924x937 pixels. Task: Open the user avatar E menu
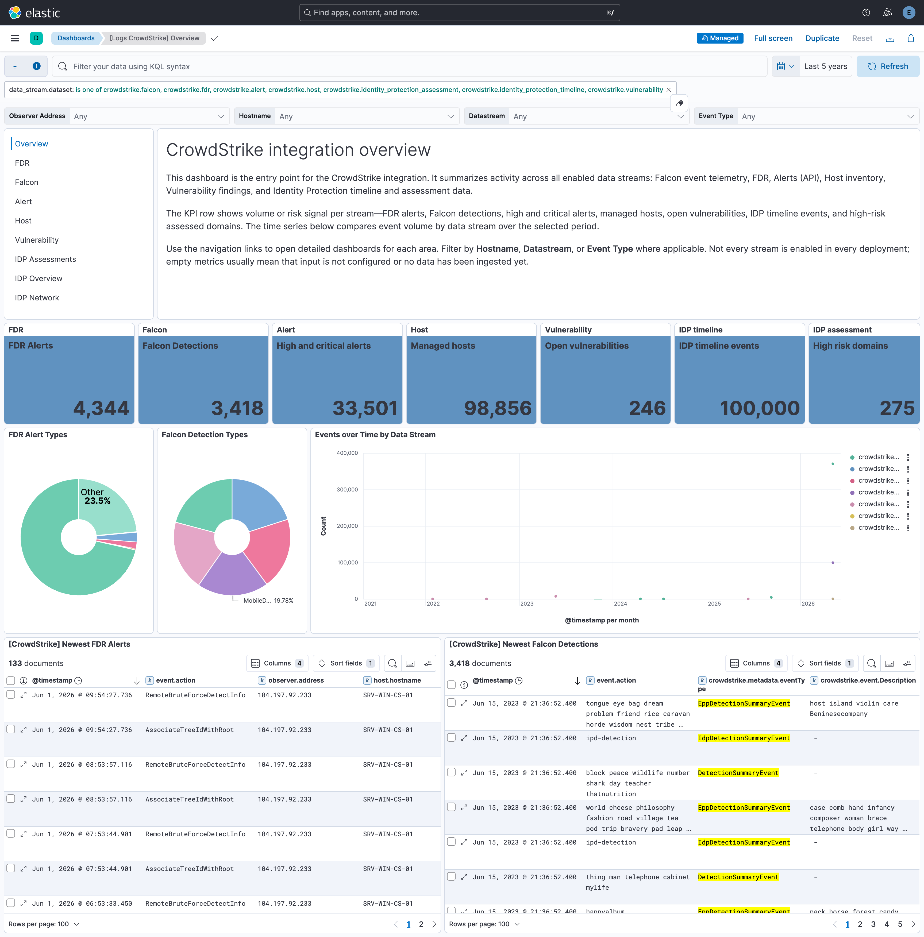(909, 13)
